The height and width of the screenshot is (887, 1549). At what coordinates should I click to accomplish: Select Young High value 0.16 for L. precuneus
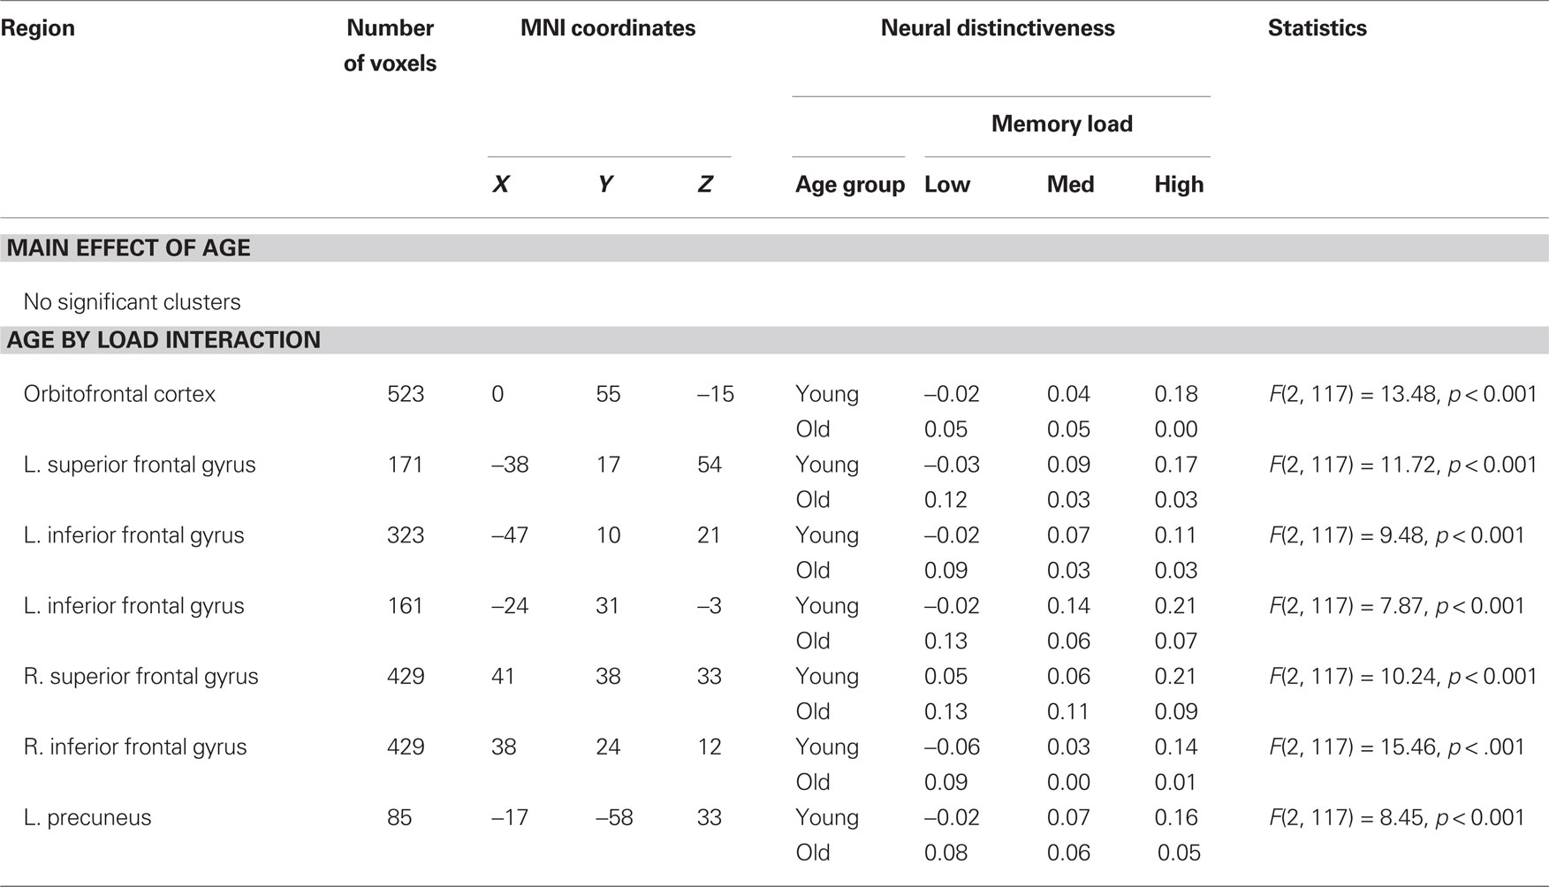(1176, 818)
